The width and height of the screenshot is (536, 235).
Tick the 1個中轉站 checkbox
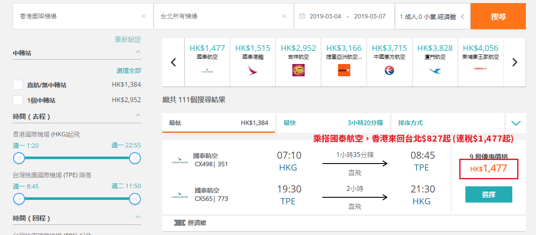click(18, 100)
